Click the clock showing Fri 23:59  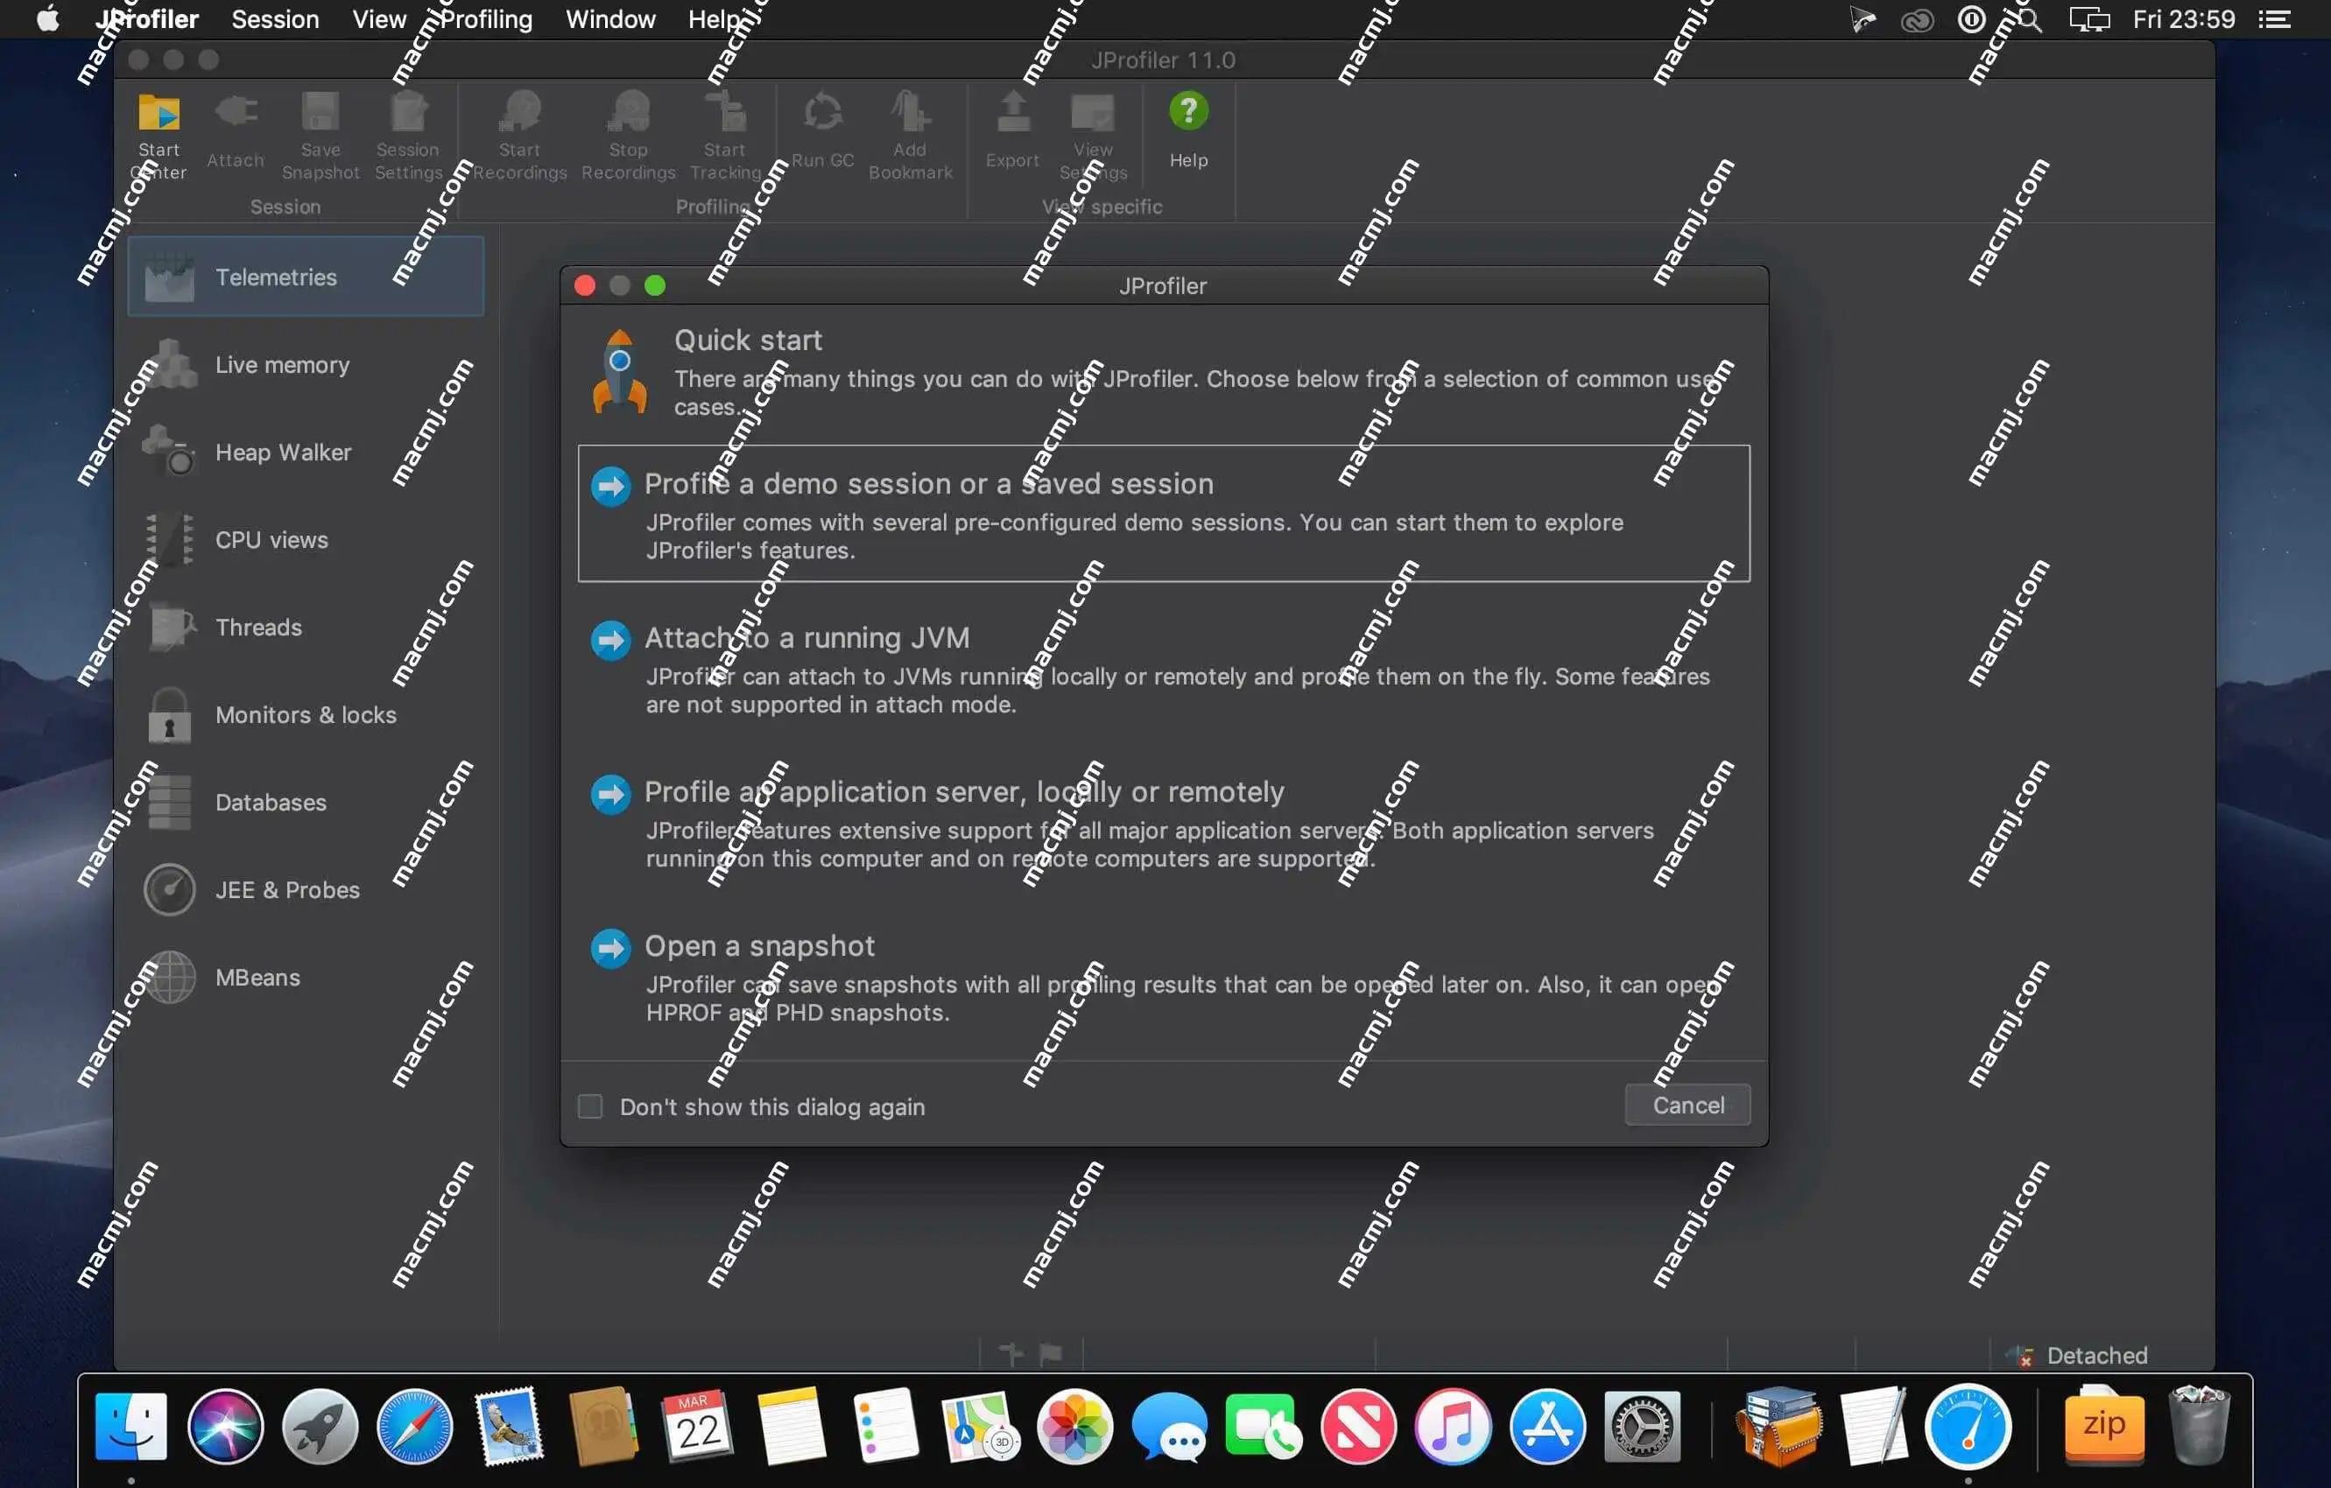pyautogui.click(x=2184, y=19)
